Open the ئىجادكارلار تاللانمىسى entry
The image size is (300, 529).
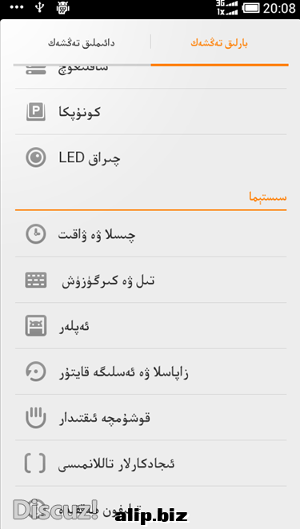coord(151,463)
